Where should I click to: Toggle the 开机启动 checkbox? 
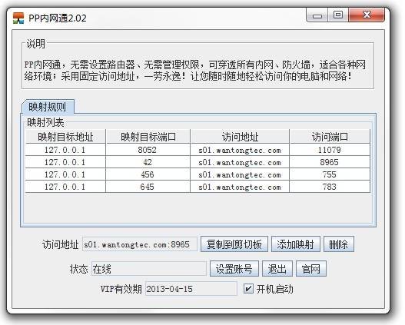click(x=248, y=289)
